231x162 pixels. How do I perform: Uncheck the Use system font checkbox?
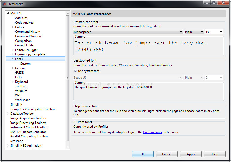[x=75, y=71]
